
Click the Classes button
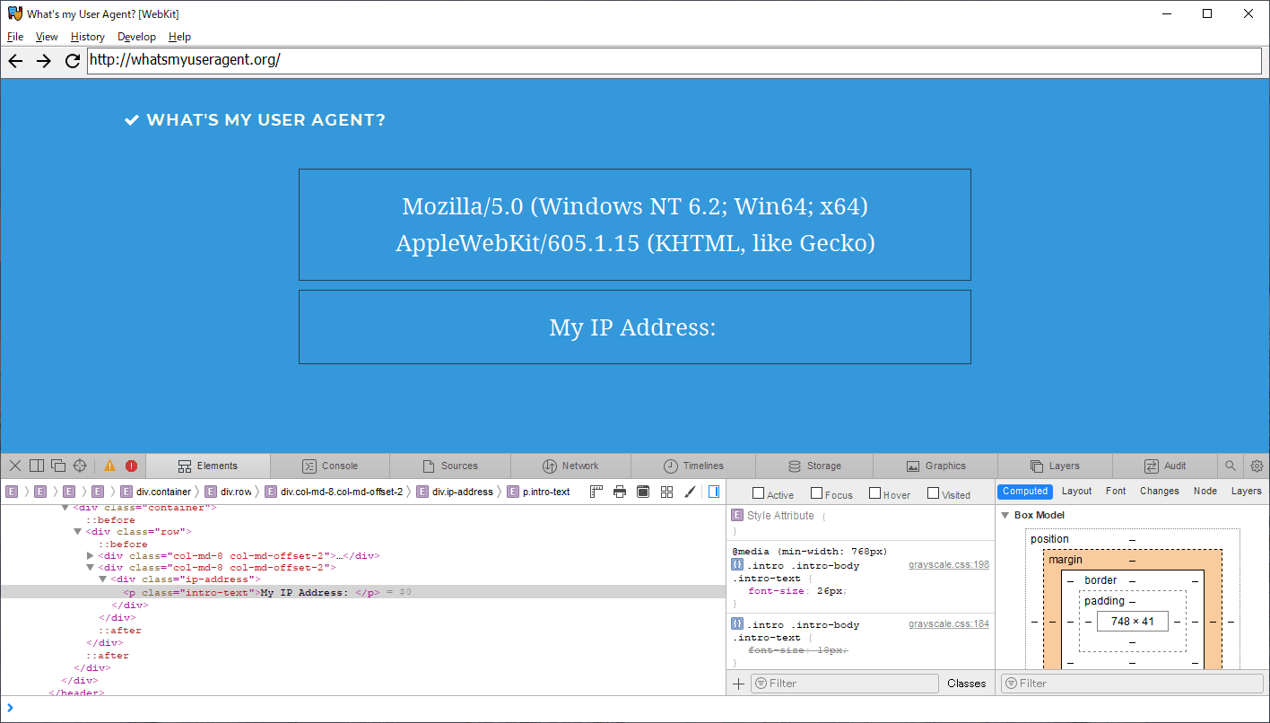point(966,683)
